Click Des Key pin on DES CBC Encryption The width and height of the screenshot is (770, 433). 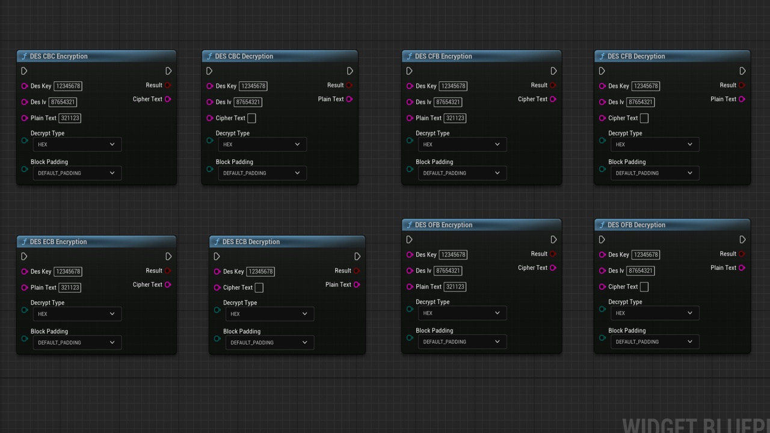[25, 86]
